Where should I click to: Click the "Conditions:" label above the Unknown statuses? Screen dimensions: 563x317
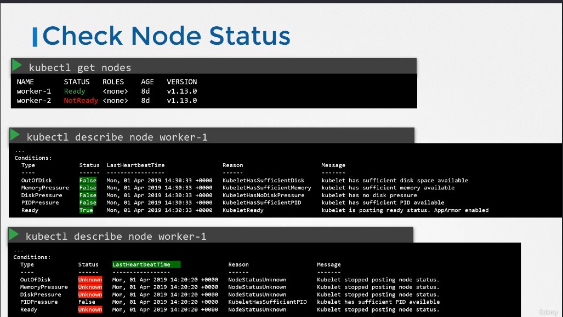(x=32, y=257)
